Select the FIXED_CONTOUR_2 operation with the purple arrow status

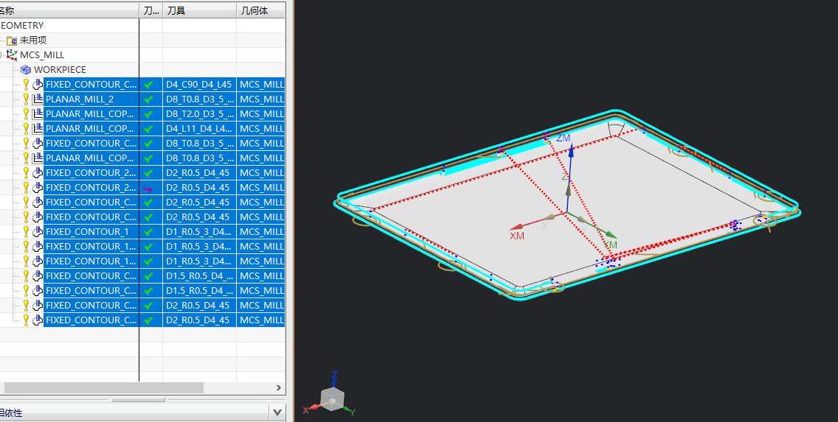click(91, 188)
